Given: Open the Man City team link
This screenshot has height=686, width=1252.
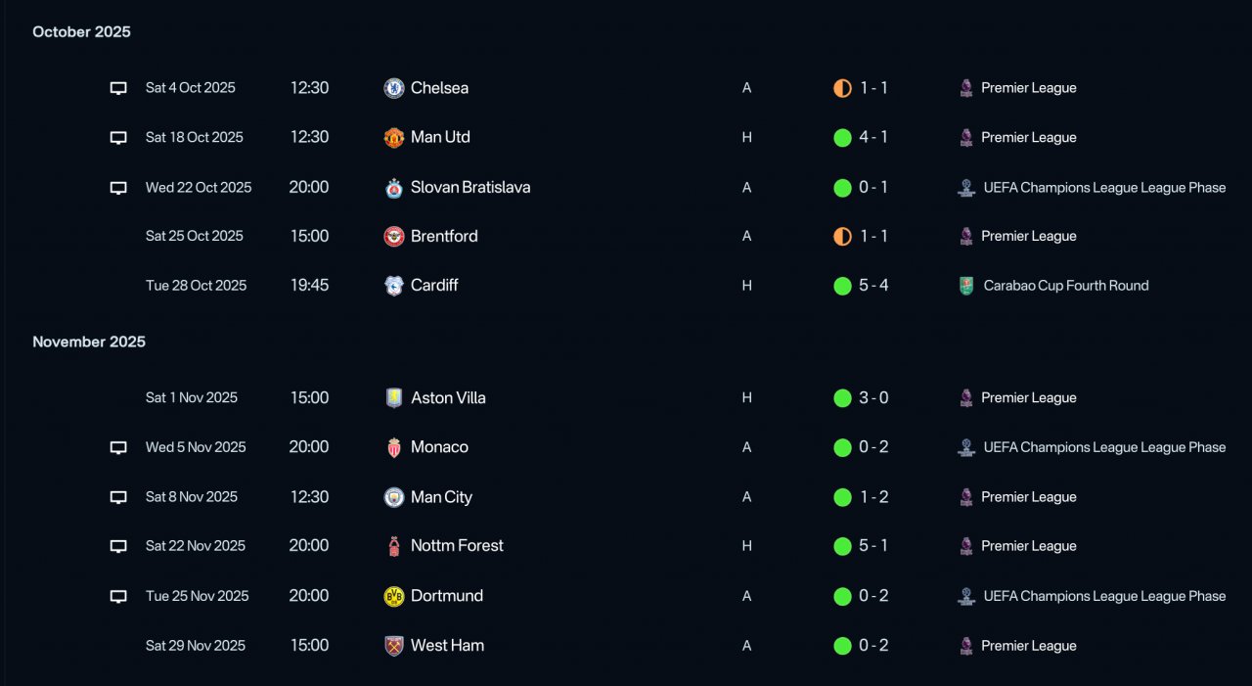Looking at the screenshot, I should pos(441,497).
